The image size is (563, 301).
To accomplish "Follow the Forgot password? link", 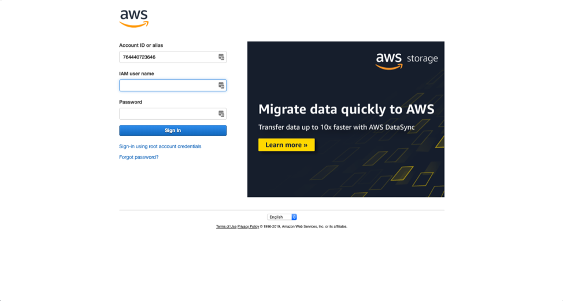I will [x=139, y=157].
